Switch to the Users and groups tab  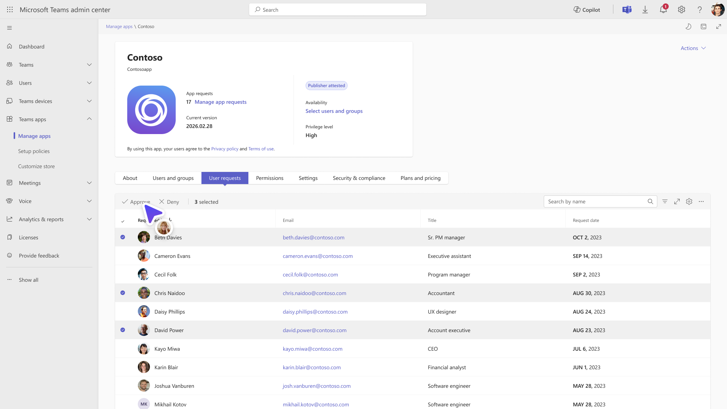pyautogui.click(x=173, y=178)
